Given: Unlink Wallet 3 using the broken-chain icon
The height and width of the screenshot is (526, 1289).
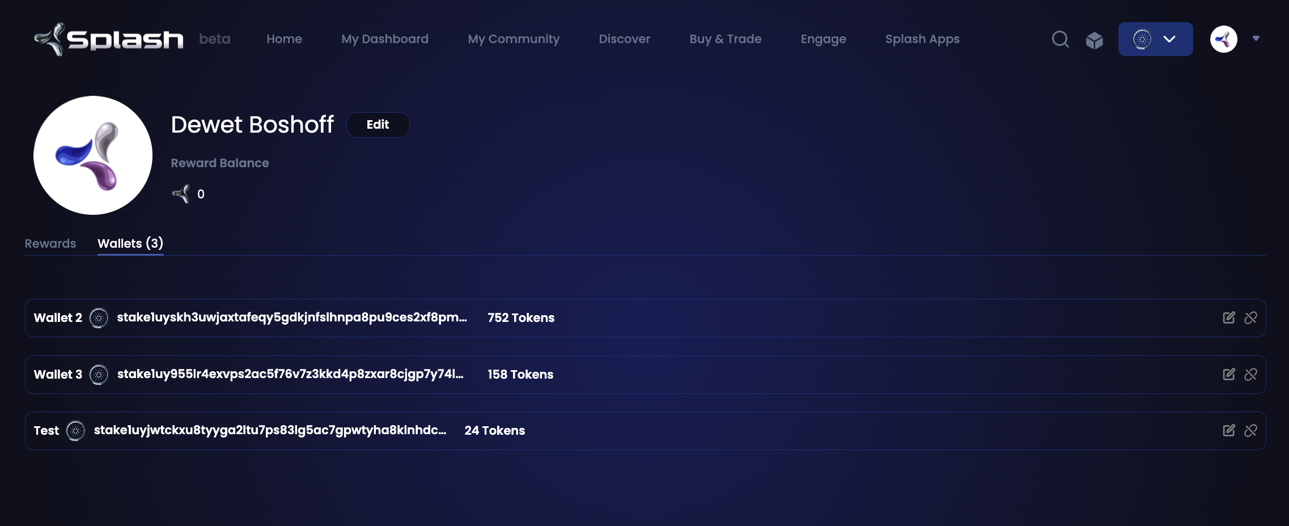Looking at the screenshot, I should click(1250, 375).
